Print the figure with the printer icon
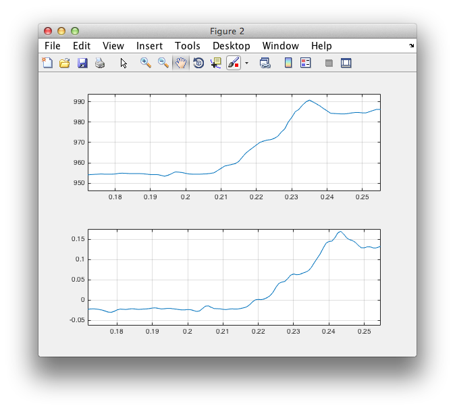 (x=100, y=63)
